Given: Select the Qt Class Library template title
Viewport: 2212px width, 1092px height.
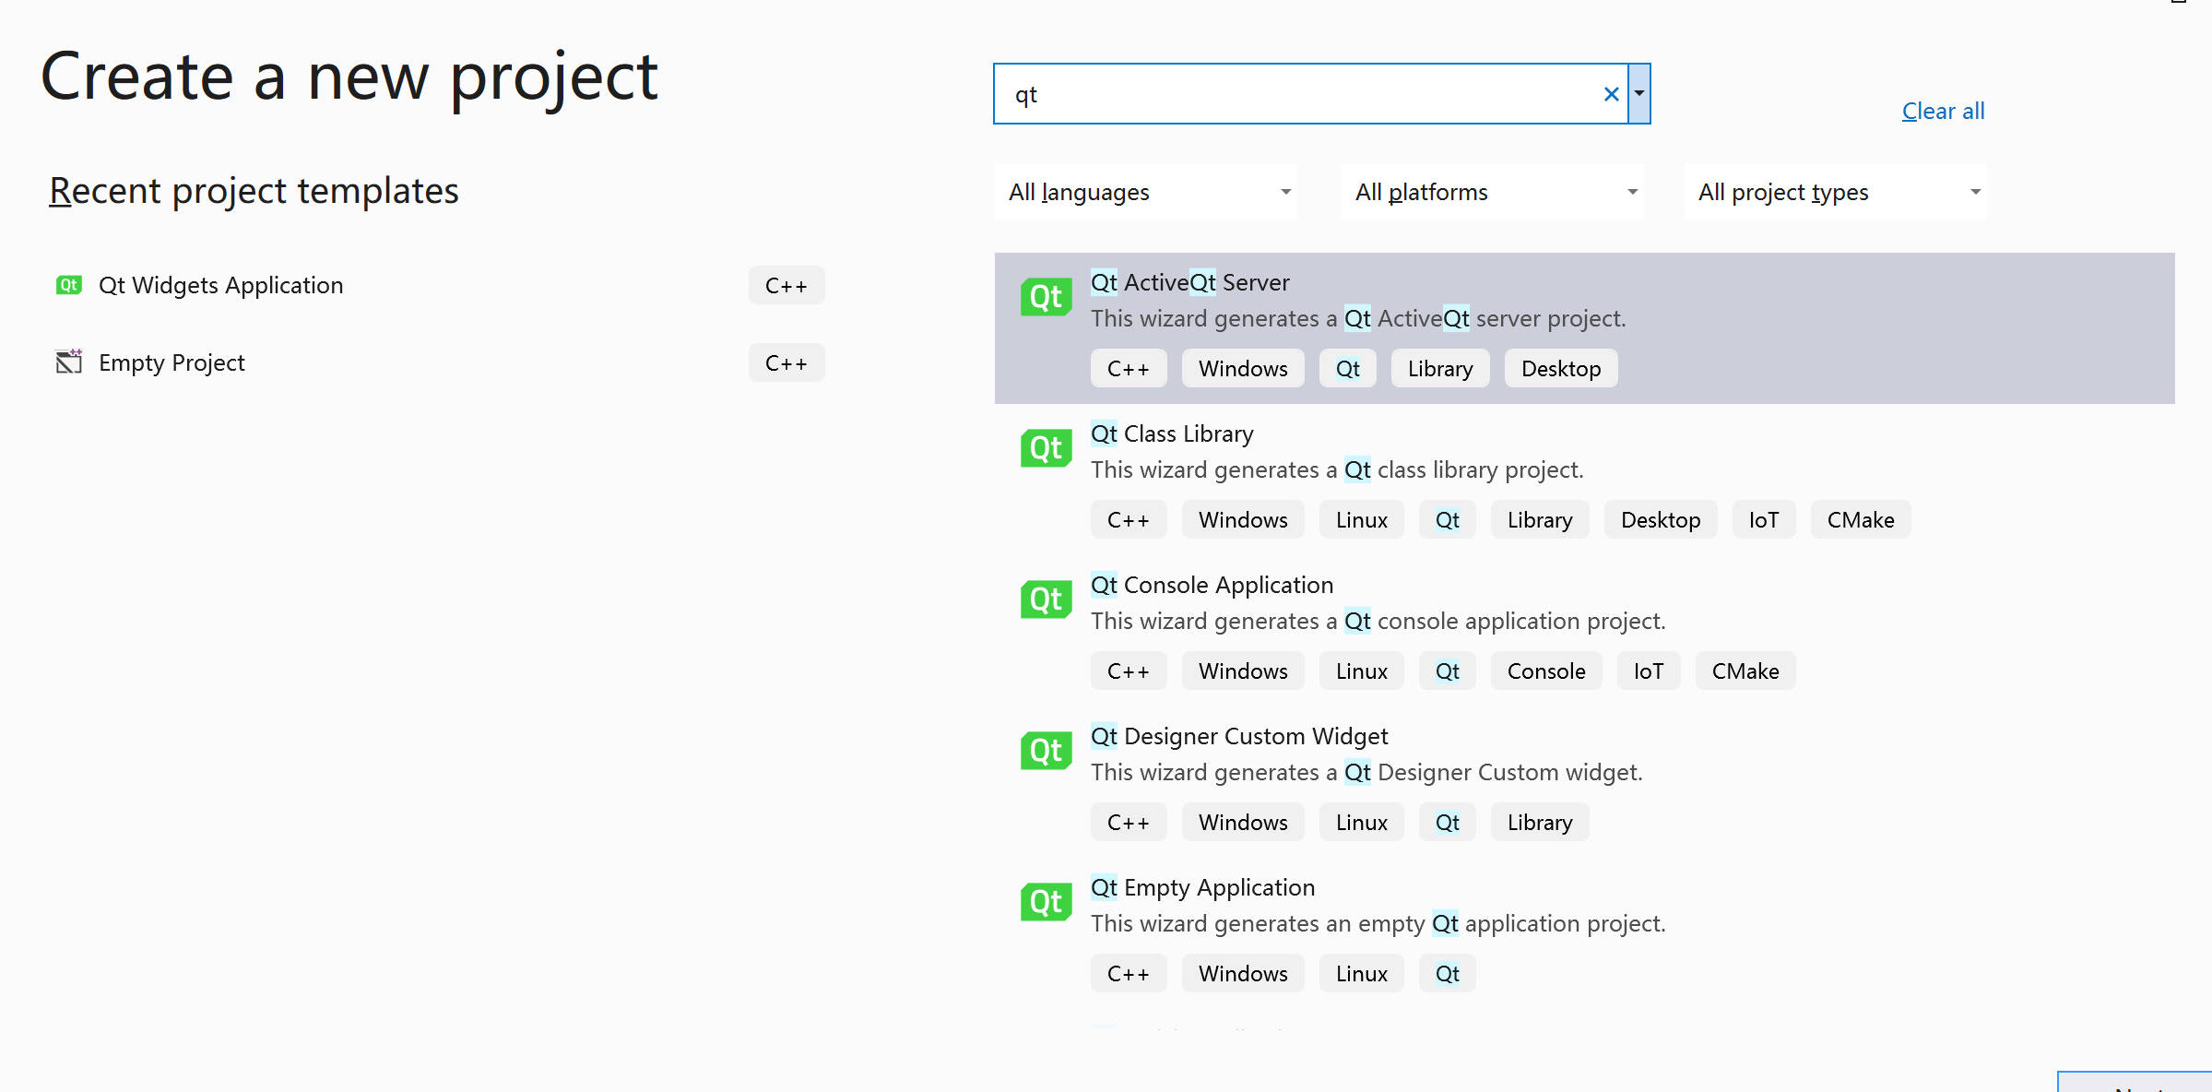Looking at the screenshot, I should pos(1172,433).
